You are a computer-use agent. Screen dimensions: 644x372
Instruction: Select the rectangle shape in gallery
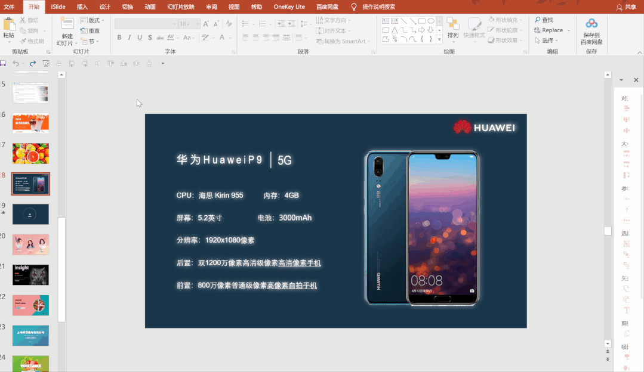pyautogui.click(x=422, y=21)
